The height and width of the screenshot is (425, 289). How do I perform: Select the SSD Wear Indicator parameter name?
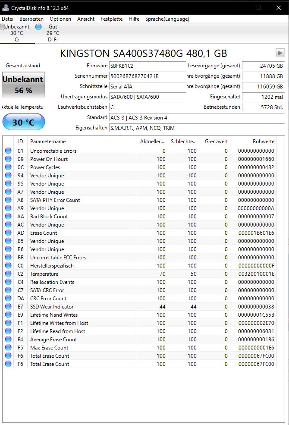tap(52, 306)
